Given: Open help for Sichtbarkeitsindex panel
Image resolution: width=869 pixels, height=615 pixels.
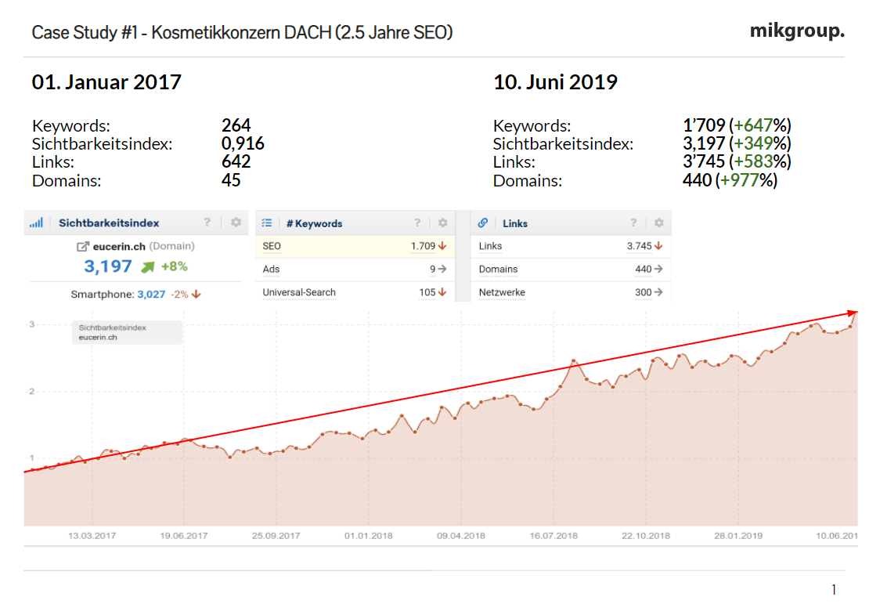Looking at the screenshot, I should (x=207, y=222).
